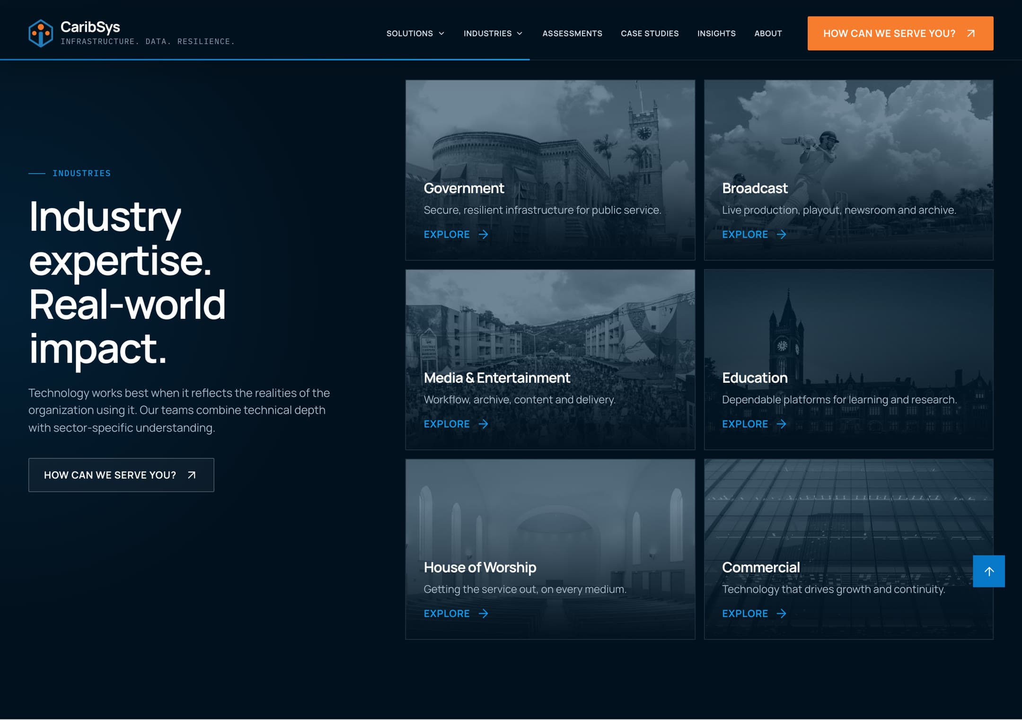Image resolution: width=1022 pixels, height=720 pixels.
Task: Click 'Technology that drives growth and continuity.' text
Action: click(x=833, y=589)
